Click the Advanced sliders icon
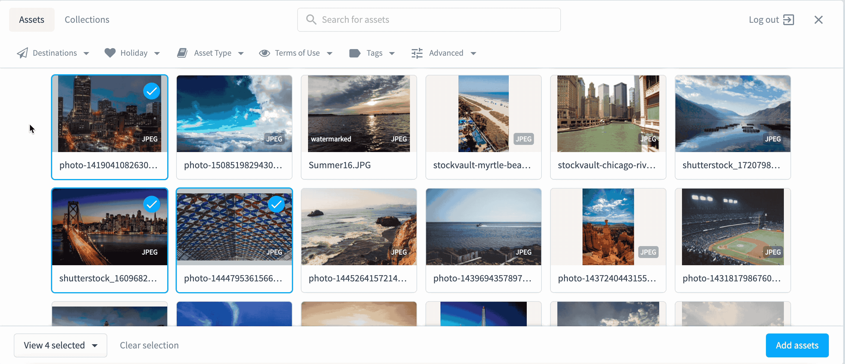 (x=417, y=53)
